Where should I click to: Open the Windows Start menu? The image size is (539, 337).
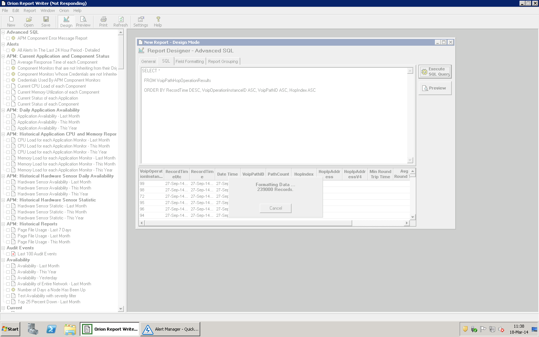10,329
